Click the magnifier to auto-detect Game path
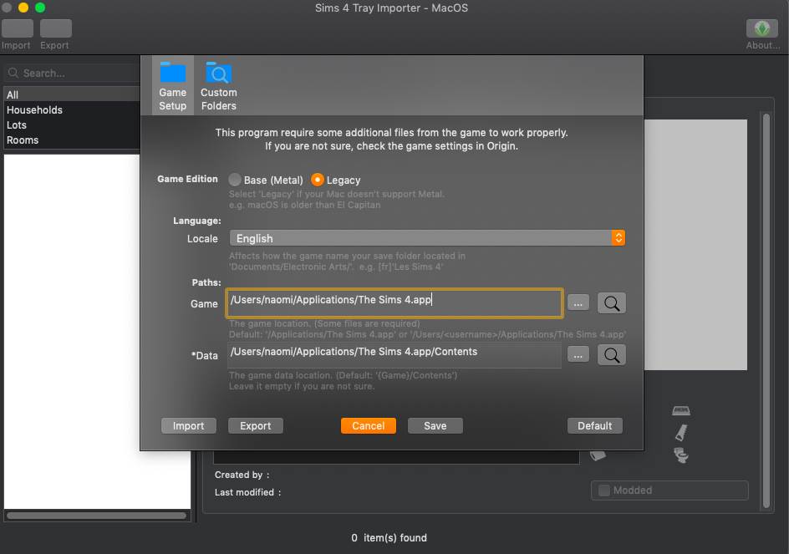789x554 pixels. [x=611, y=303]
